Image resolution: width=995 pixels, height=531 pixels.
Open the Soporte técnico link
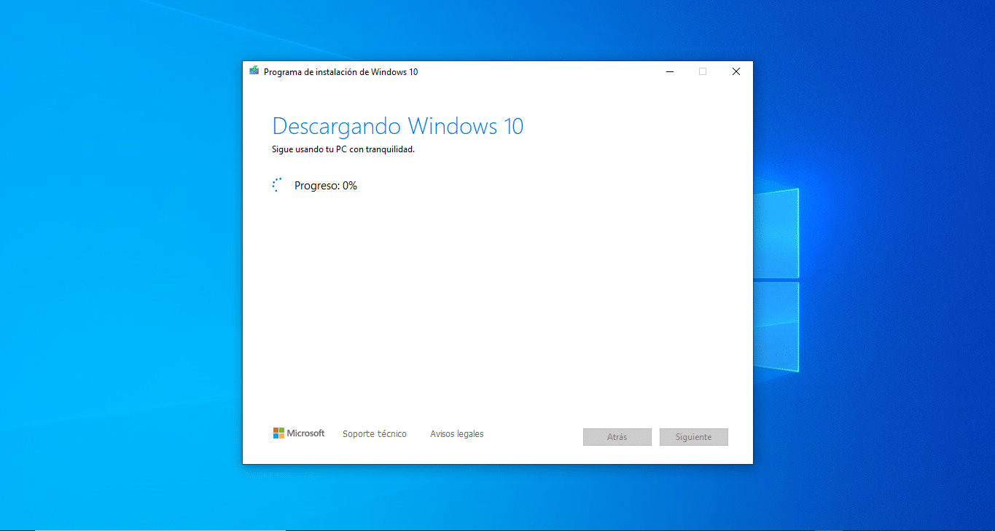(x=375, y=434)
